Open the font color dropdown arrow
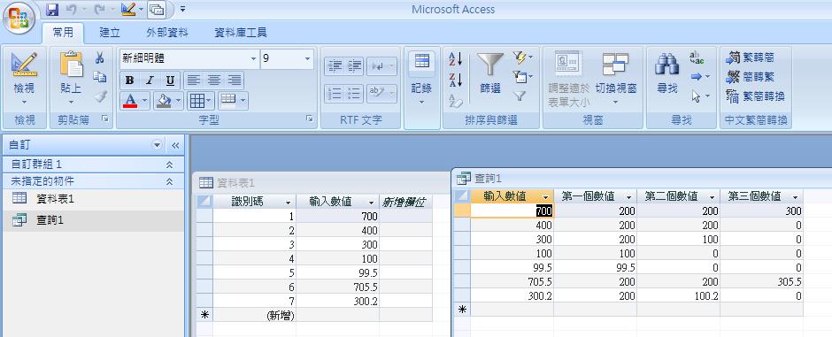832x337 pixels. pos(145,100)
